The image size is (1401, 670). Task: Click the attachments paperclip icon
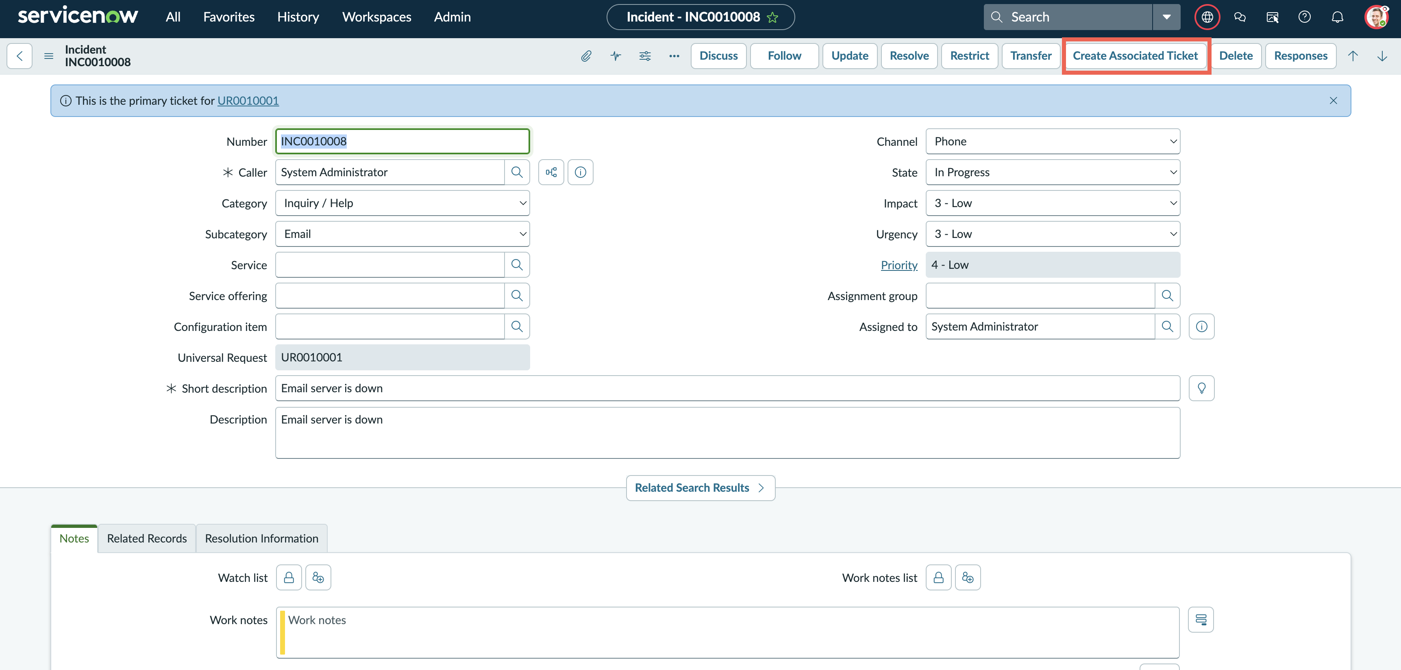coord(586,56)
